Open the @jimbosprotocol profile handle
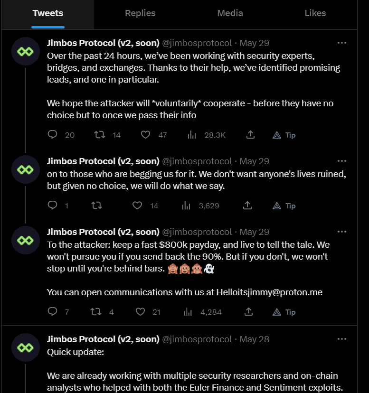The width and height of the screenshot is (369, 393). point(198,43)
